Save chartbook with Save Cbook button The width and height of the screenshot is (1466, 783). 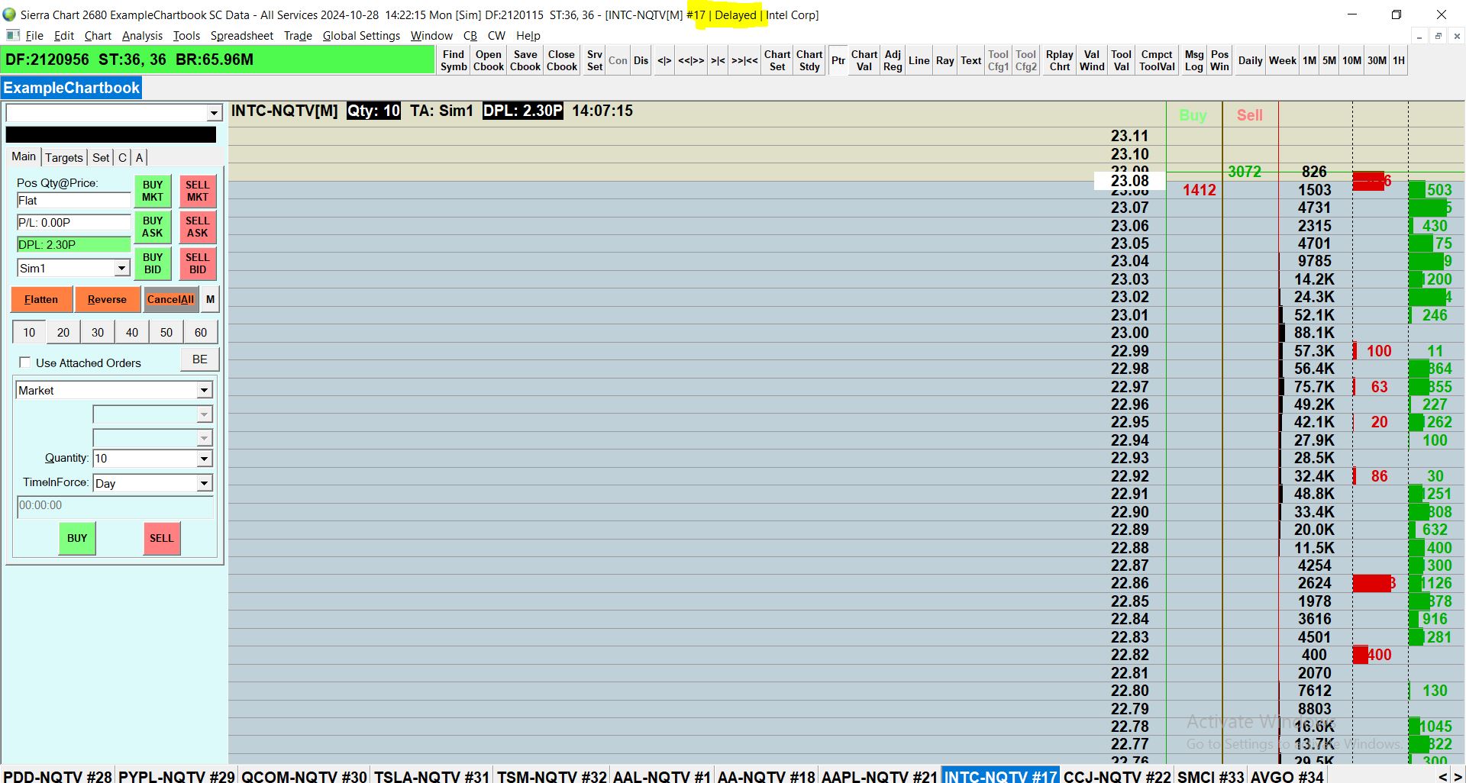[x=525, y=60]
